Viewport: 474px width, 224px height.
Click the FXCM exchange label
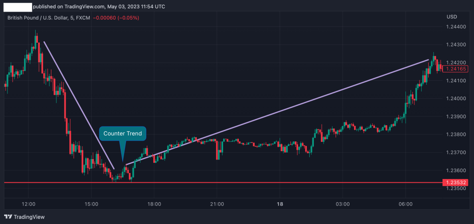[84, 18]
